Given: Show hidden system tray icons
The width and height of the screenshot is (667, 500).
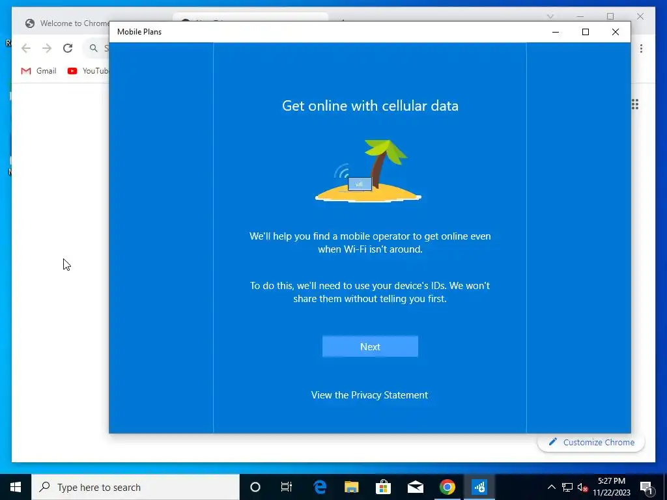Looking at the screenshot, I should [x=551, y=487].
